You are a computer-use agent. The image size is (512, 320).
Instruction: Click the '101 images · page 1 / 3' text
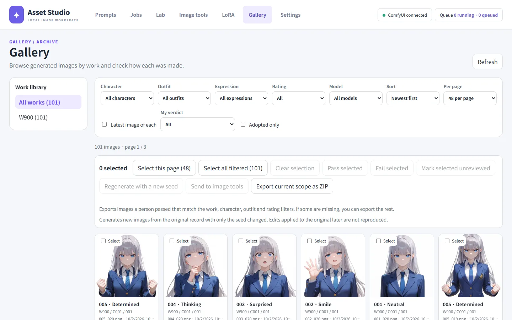120,147
